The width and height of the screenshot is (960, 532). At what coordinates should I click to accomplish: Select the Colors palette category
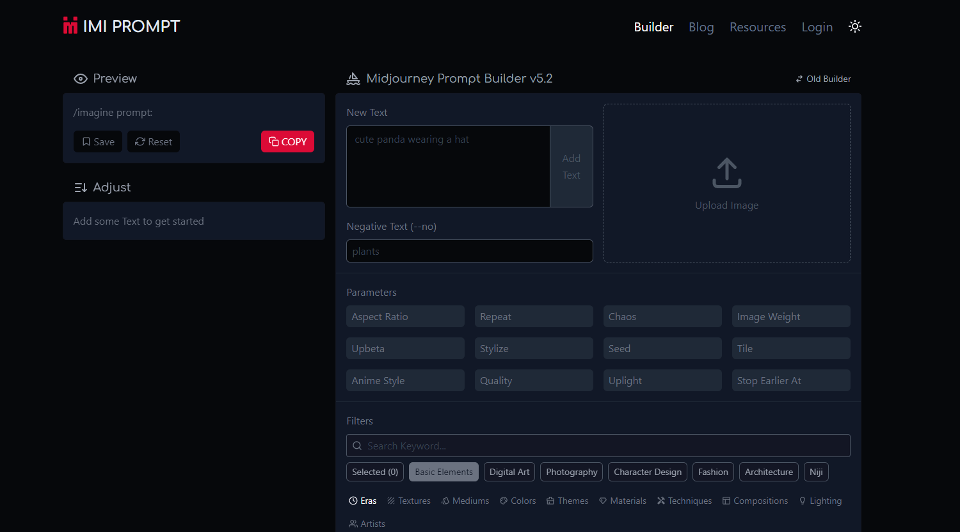point(518,501)
